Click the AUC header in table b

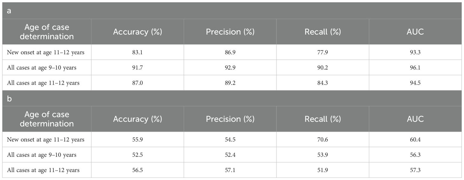click(x=415, y=119)
